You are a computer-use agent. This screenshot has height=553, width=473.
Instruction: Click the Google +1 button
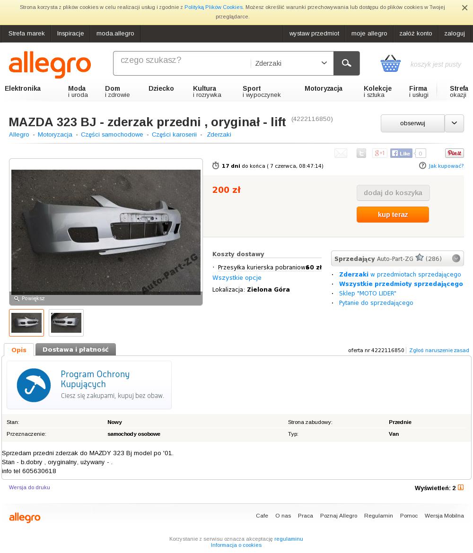coord(379,153)
